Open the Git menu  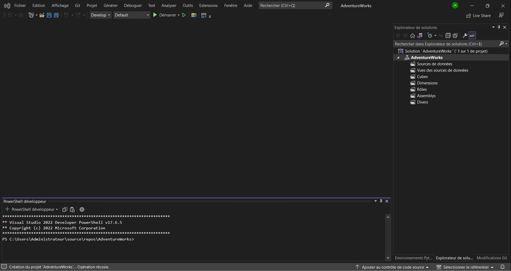(77, 6)
